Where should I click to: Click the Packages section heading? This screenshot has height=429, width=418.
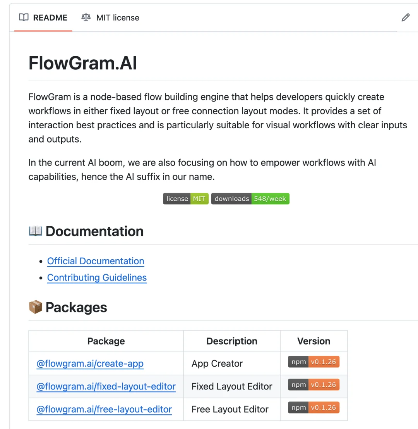(76, 307)
